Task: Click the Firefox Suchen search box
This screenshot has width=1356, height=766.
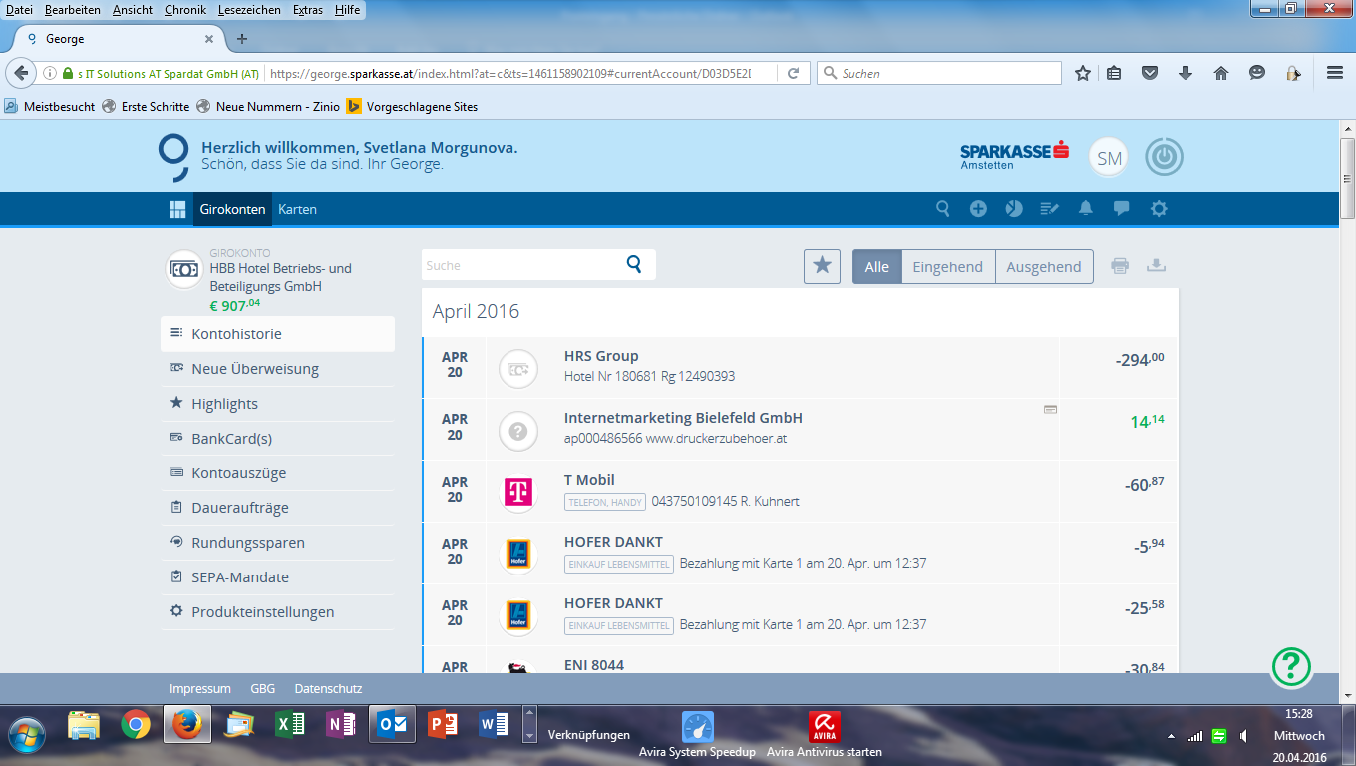Action: (939, 73)
